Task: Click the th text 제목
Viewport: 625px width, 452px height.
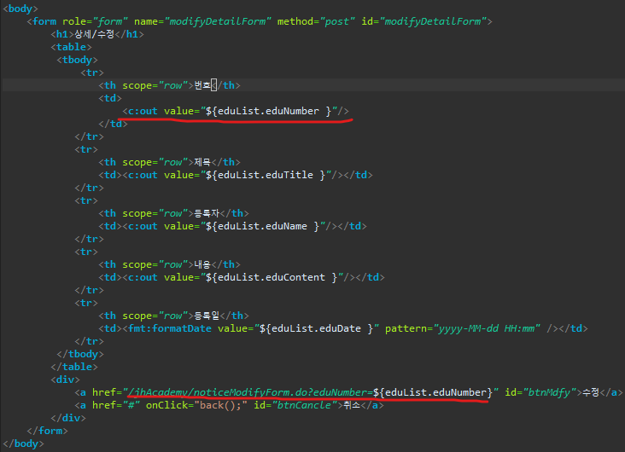Action: point(202,162)
